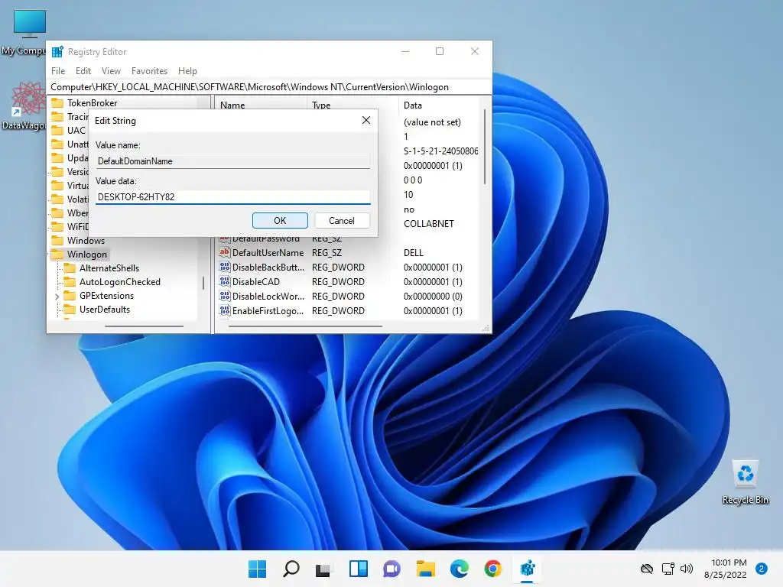Click the Registry Editor taskbar icon

click(x=528, y=569)
